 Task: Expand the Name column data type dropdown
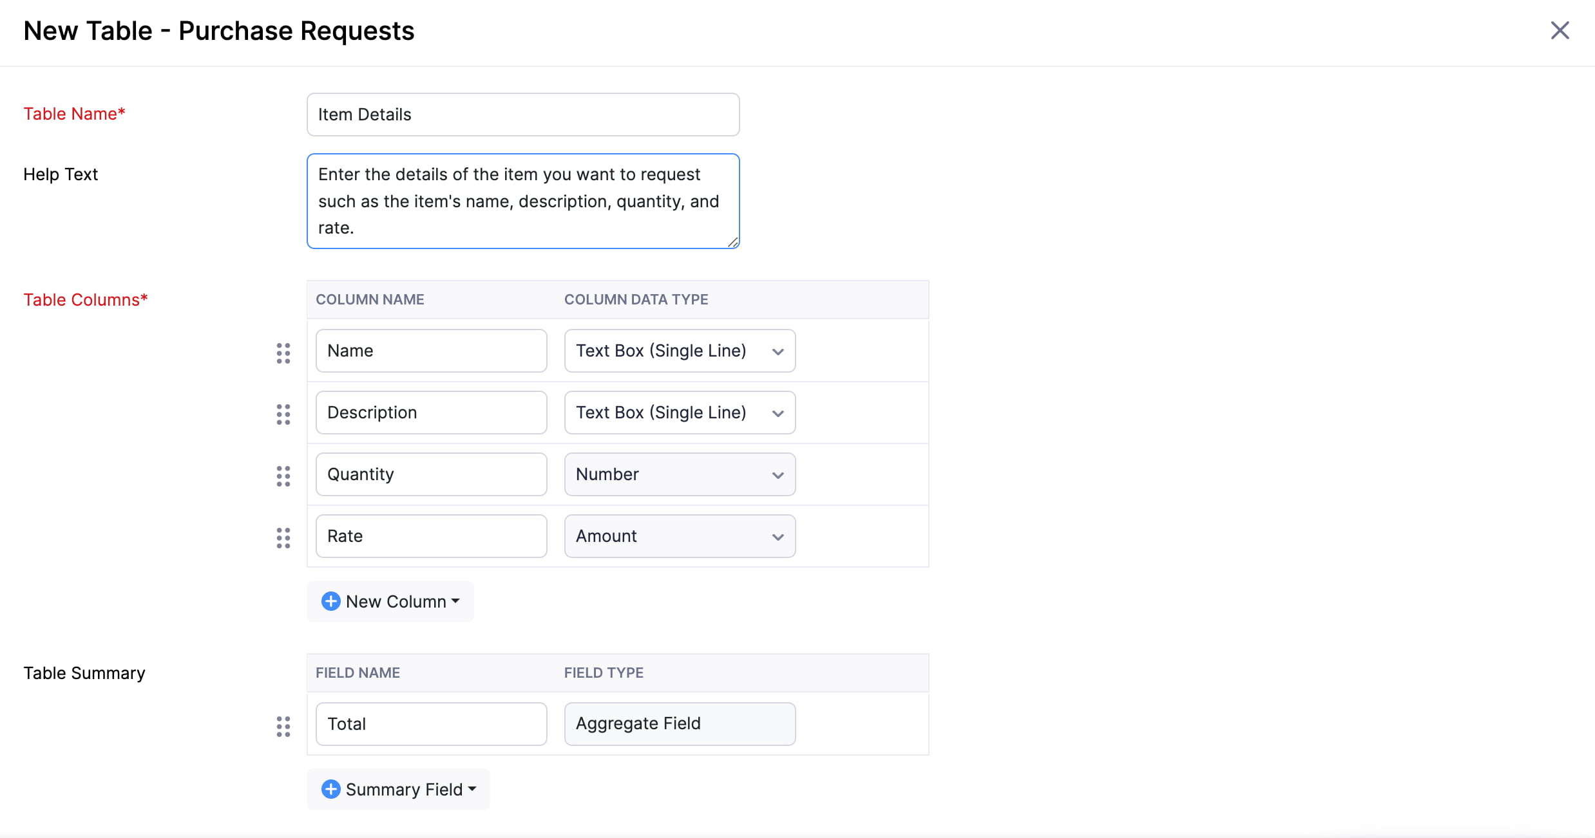(776, 351)
